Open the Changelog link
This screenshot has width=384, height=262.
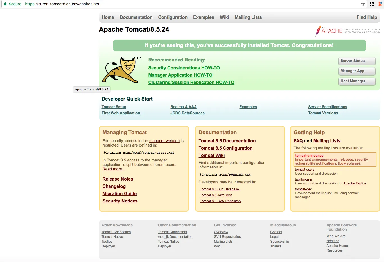114,186
